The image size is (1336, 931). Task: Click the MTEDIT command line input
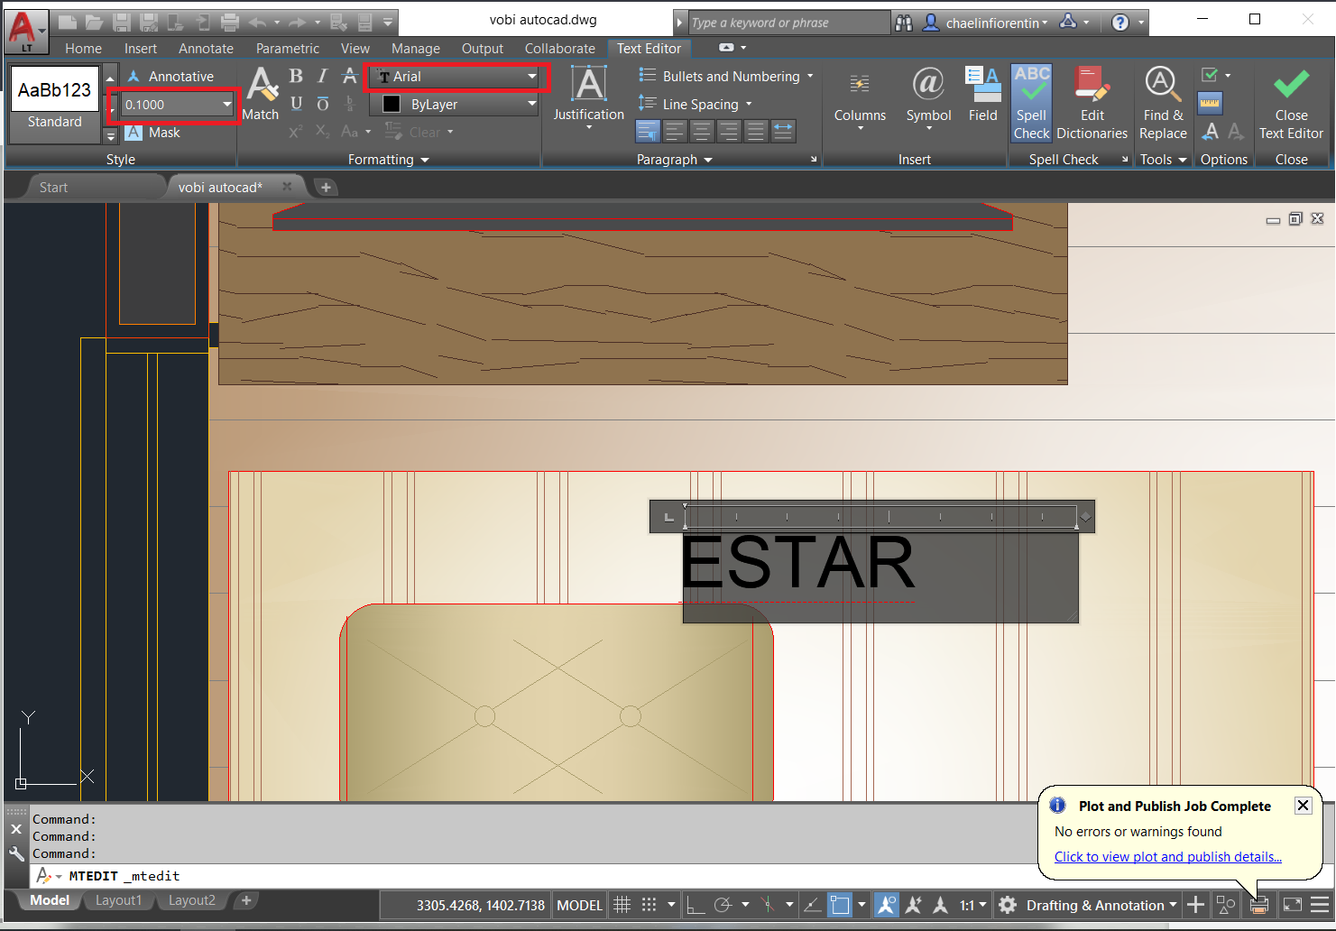(x=532, y=876)
